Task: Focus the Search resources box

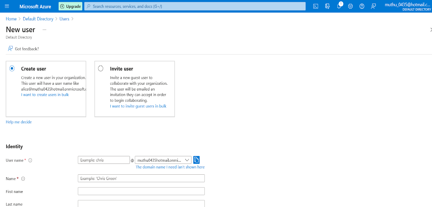Action: (195, 6)
